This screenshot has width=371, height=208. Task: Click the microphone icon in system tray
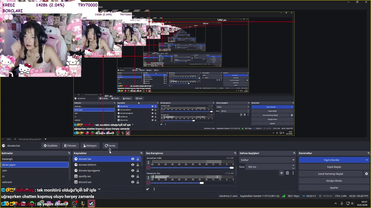click(x=342, y=203)
